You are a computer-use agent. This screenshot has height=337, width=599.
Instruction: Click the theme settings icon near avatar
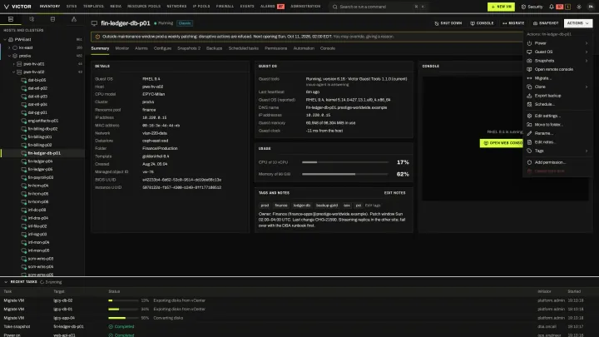[579, 7]
